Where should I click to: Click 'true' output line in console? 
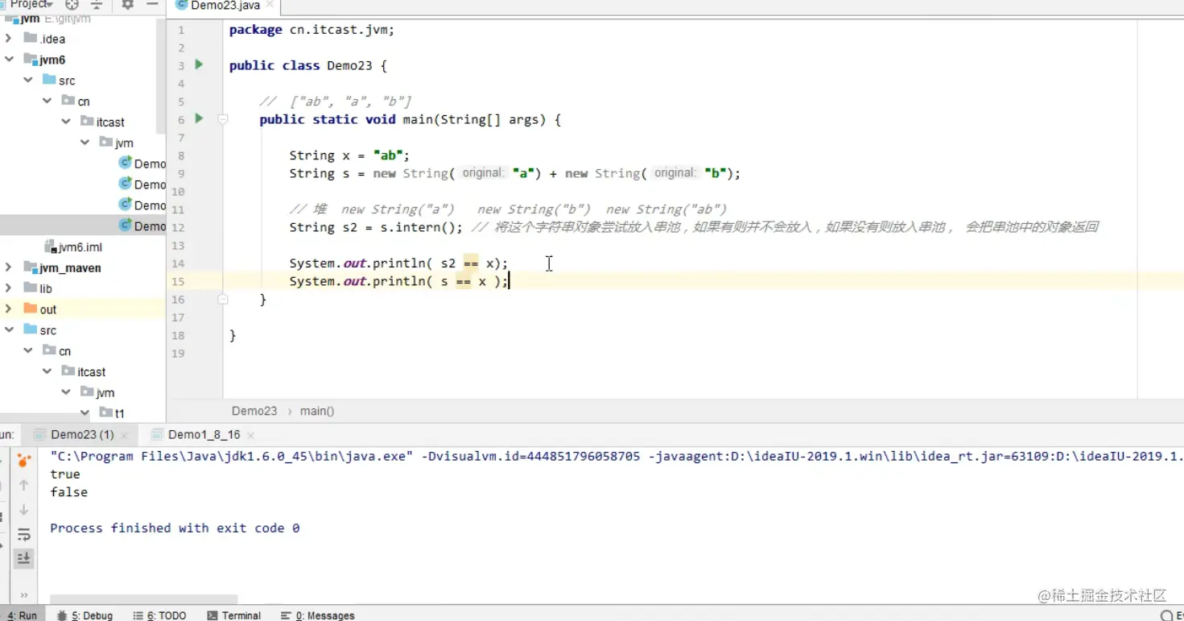pos(65,474)
